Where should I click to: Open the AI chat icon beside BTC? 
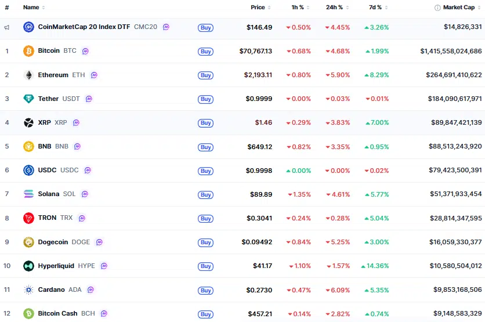tap(85, 51)
